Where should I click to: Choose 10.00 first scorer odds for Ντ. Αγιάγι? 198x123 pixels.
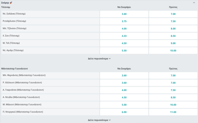173,51
